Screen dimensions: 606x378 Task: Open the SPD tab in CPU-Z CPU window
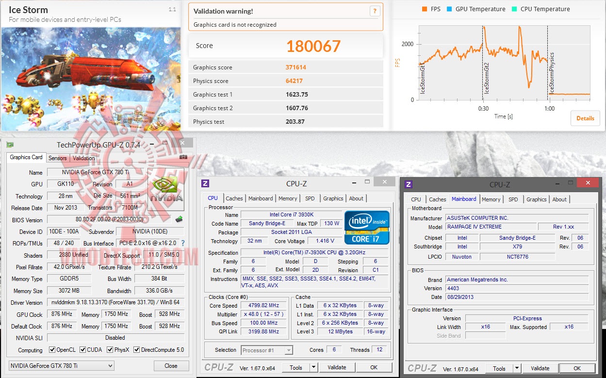coord(310,198)
